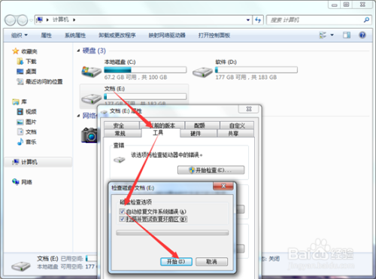Click 系统属性 in the toolbar
Viewport: 376px width, 279px height.
[75, 35]
